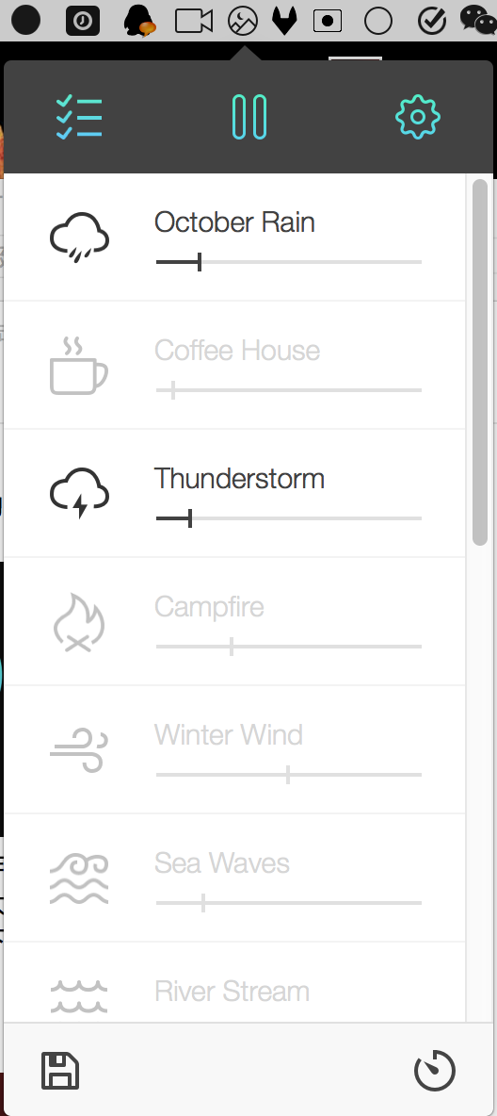This screenshot has width=497, height=1116.
Task: Open the checklist presets icon
Action: click(x=79, y=117)
